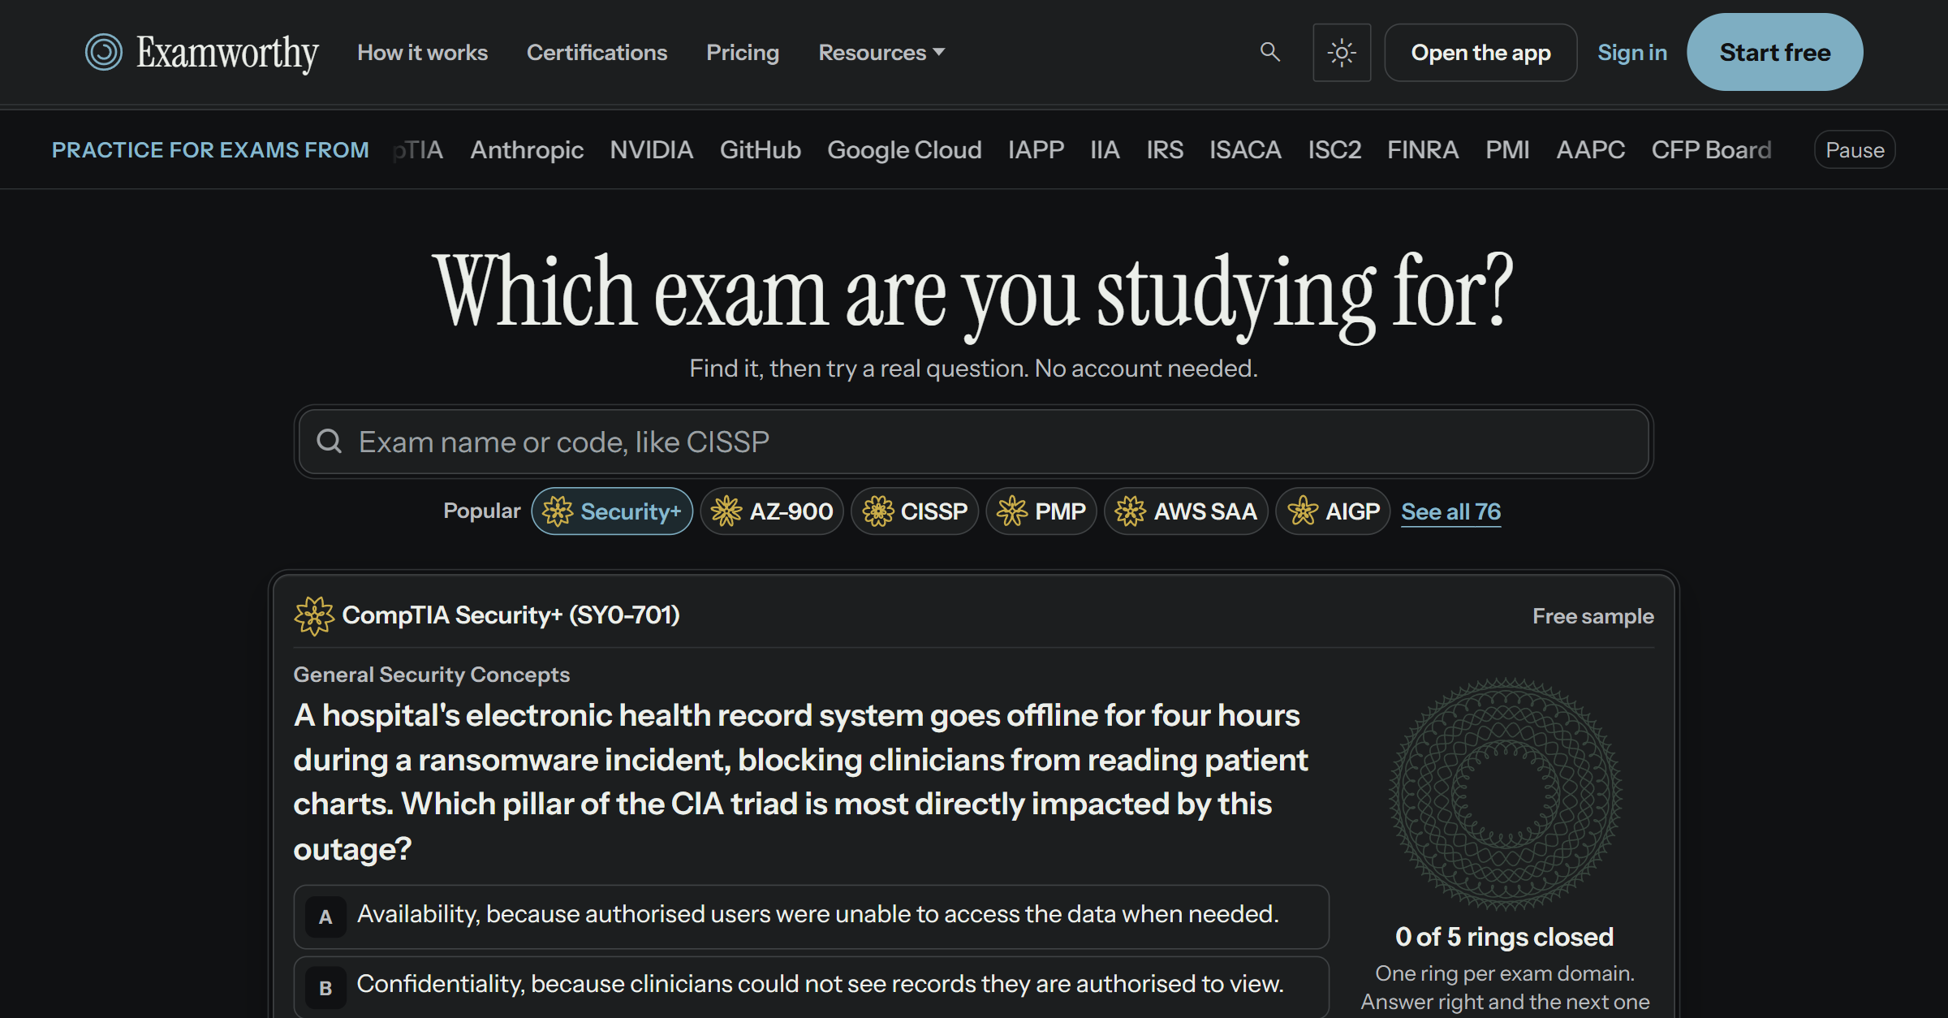Choose PMI in the providers ticker

(1507, 149)
